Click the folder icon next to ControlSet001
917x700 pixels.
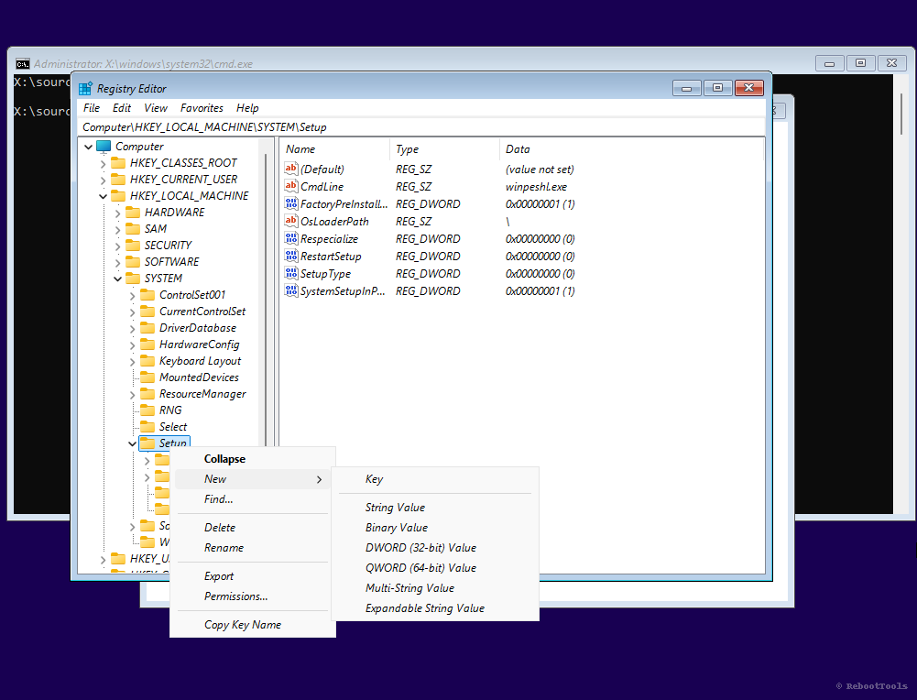[x=147, y=294]
